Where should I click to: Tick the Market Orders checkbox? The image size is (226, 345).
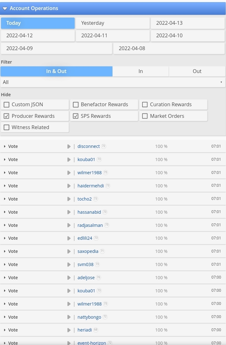(145, 116)
